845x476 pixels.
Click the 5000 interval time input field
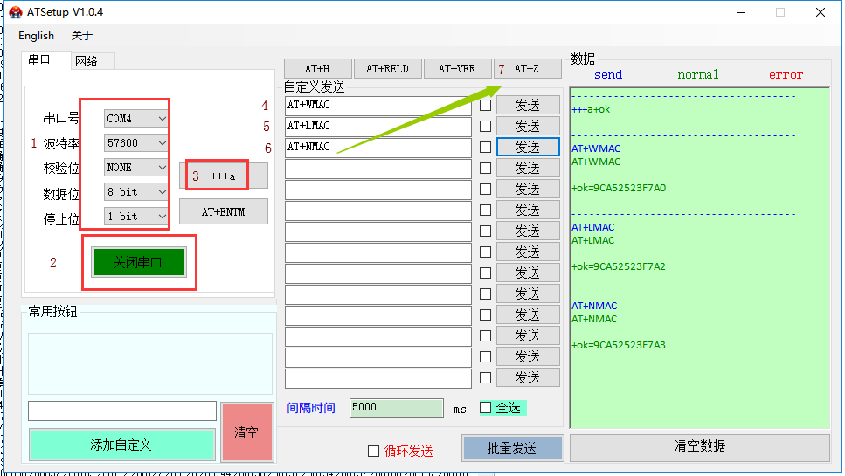tap(396, 408)
